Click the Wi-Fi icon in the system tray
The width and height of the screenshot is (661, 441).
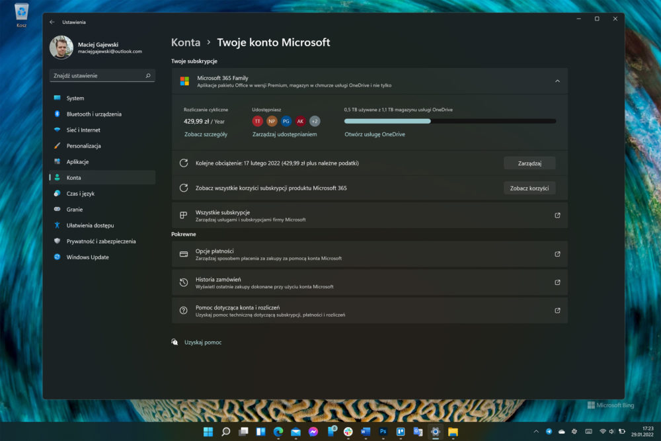[603, 431]
